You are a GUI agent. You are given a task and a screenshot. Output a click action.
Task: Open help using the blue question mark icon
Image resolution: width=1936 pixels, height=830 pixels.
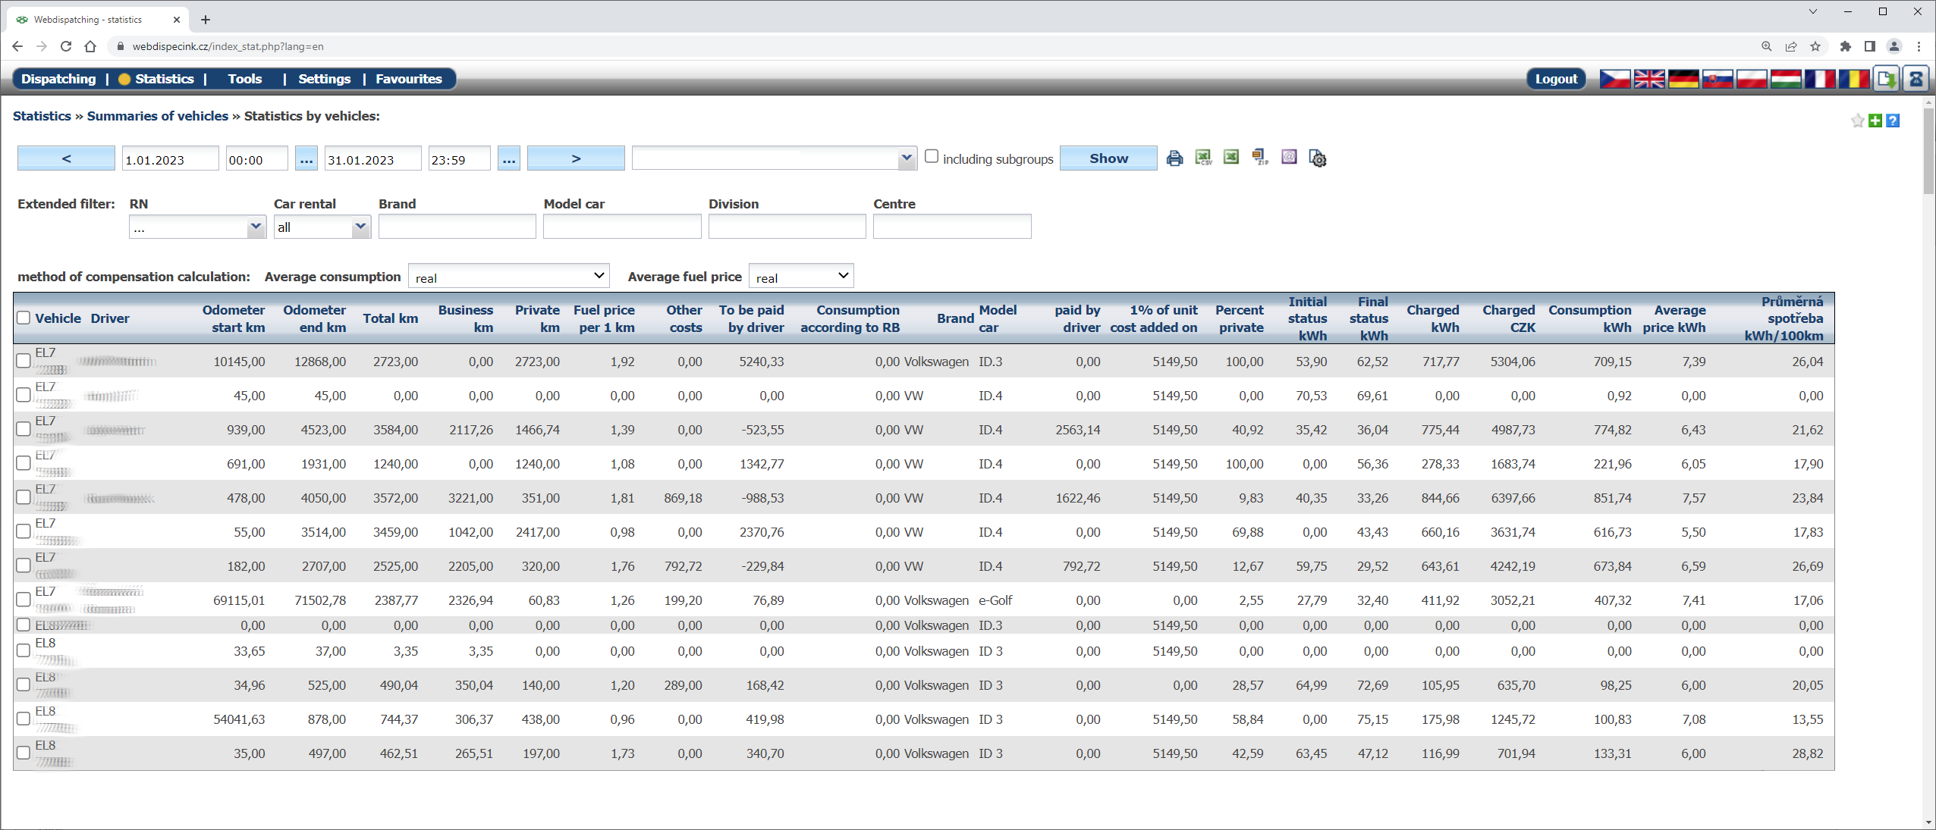pos(1892,121)
